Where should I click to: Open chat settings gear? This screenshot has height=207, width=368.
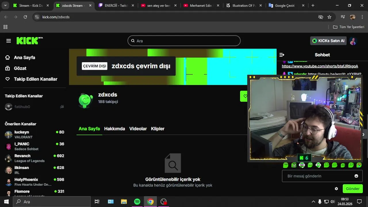tap(336, 189)
